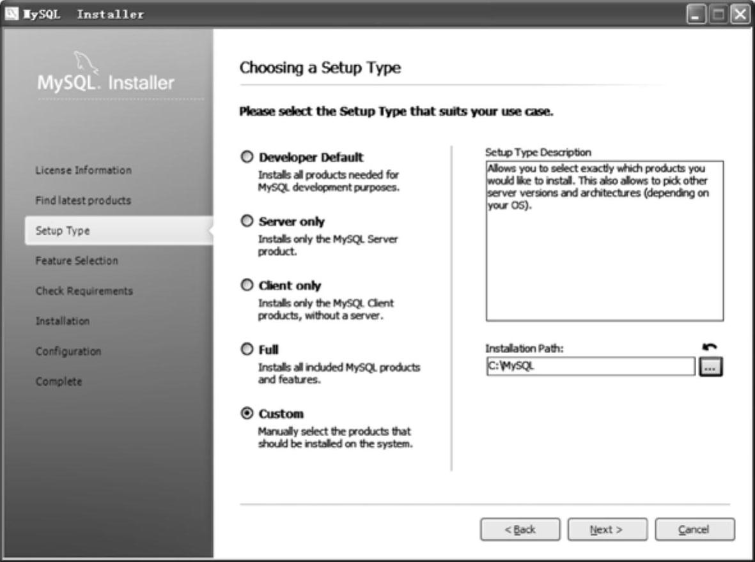Go to the Installation step
Image resolution: width=755 pixels, height=562 pixels.
click(x=63, y=321)
